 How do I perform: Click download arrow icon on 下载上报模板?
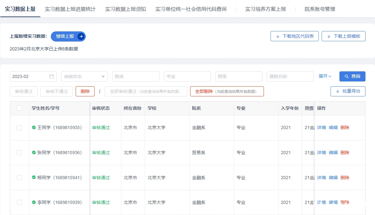click(329, 36)
